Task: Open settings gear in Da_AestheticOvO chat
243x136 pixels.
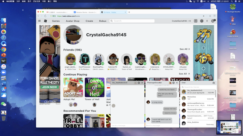Action: point(139,83)
